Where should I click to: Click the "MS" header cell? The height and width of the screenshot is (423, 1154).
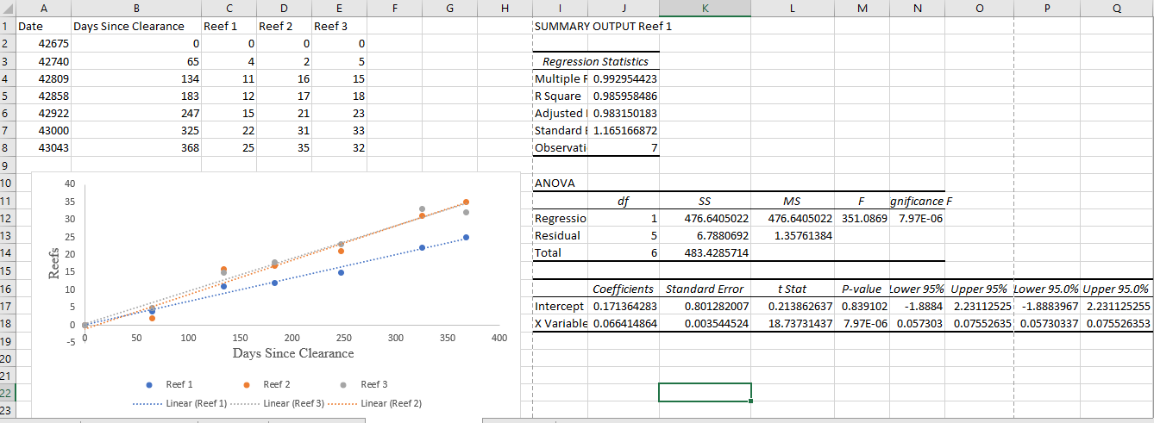[793, 201]
